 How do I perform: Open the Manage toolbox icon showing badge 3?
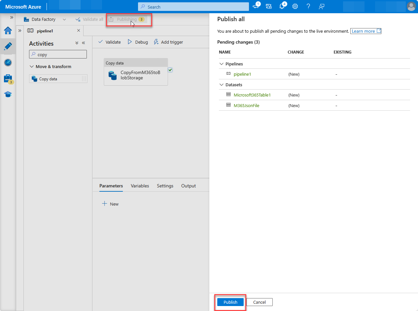click(x=8, y=79)
